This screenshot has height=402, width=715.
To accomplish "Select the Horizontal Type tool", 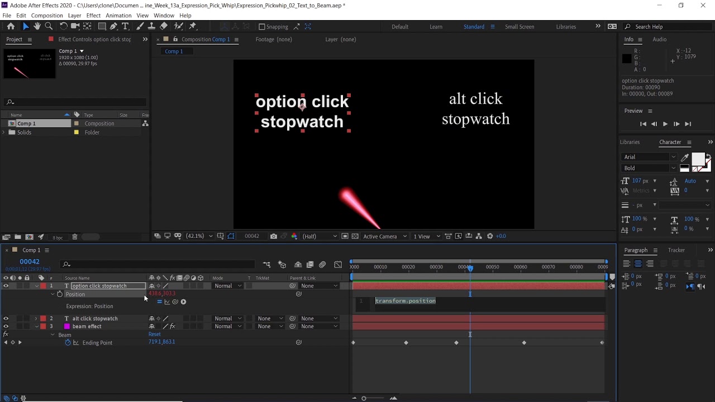I will tap(125, 26).
